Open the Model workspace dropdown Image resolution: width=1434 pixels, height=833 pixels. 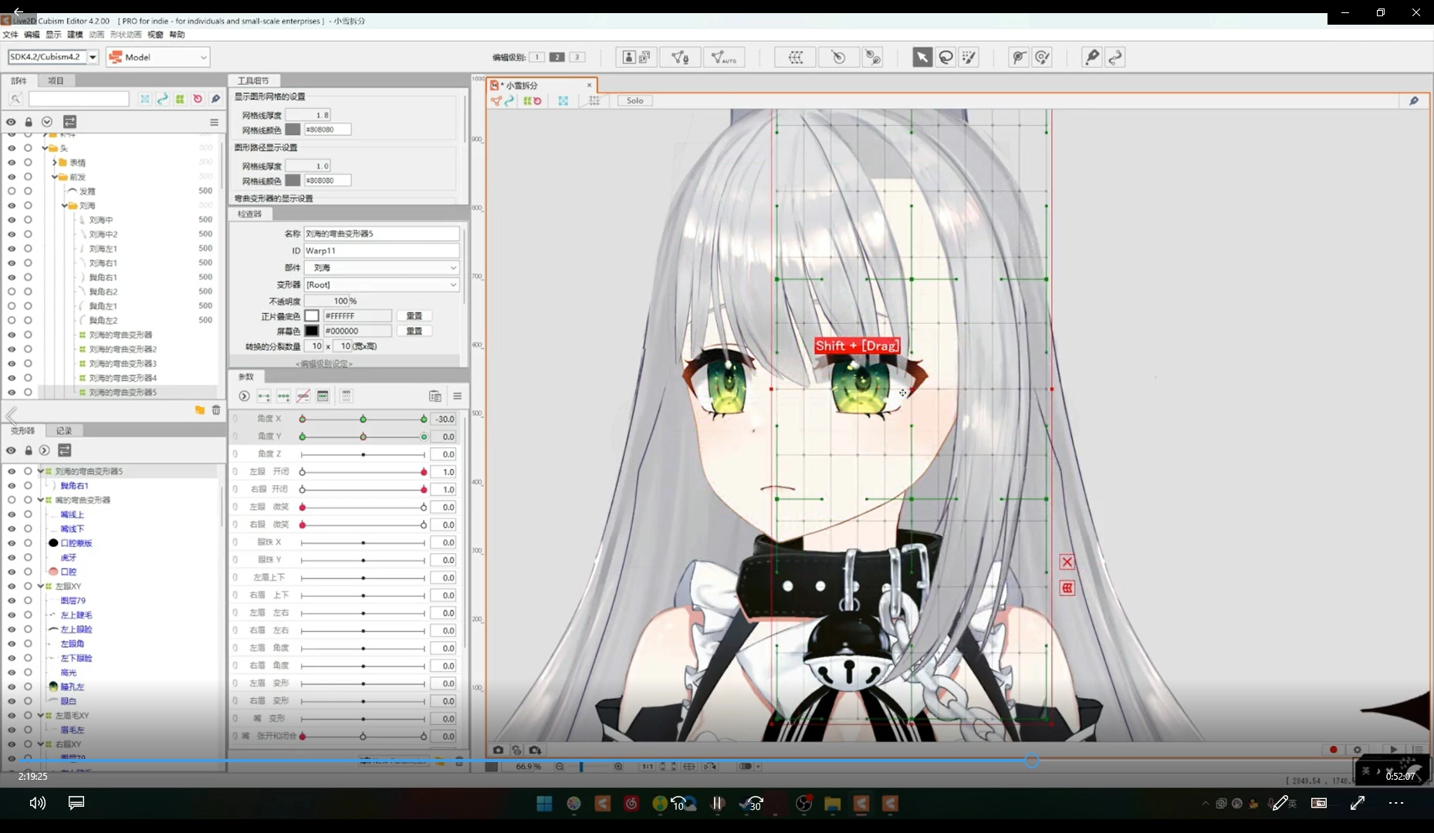(158, 57)
